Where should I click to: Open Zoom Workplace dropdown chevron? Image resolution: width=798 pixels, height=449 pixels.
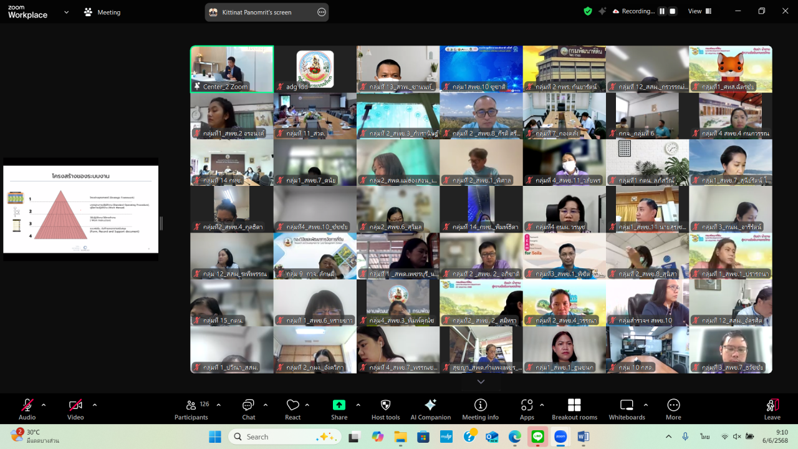pos(67,12)
